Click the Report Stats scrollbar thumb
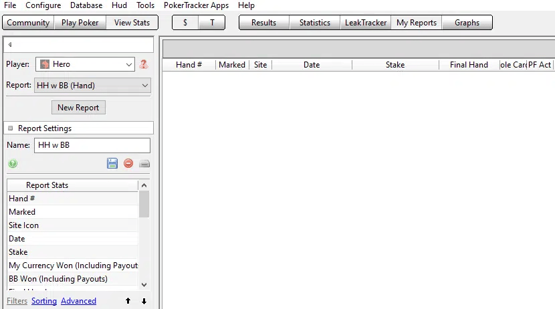 [x=144, y=204]
